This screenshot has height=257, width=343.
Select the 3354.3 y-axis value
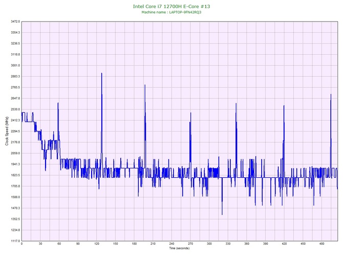(15, 32)
